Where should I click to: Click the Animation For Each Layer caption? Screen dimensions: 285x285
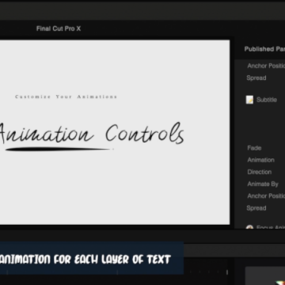point(85,260)
